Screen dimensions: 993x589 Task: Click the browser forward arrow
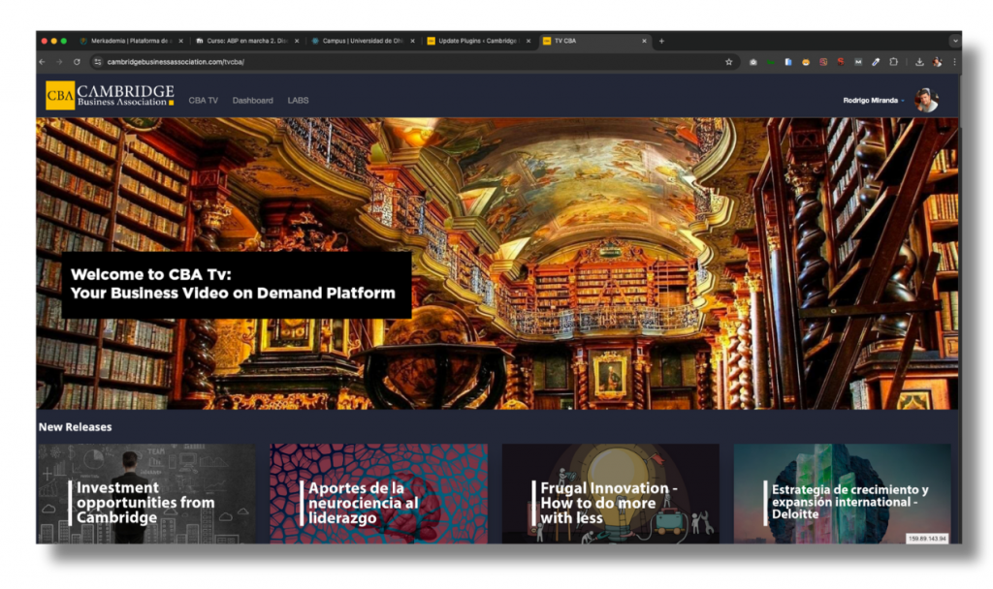coord(59,62)
